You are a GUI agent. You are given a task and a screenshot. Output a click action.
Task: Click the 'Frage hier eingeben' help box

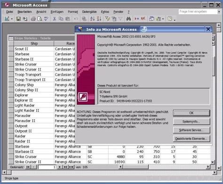coord(198,11)
